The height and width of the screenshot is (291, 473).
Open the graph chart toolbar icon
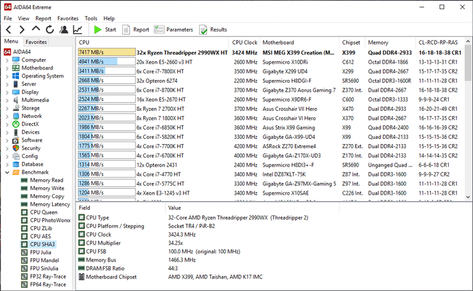click(78, 29)
